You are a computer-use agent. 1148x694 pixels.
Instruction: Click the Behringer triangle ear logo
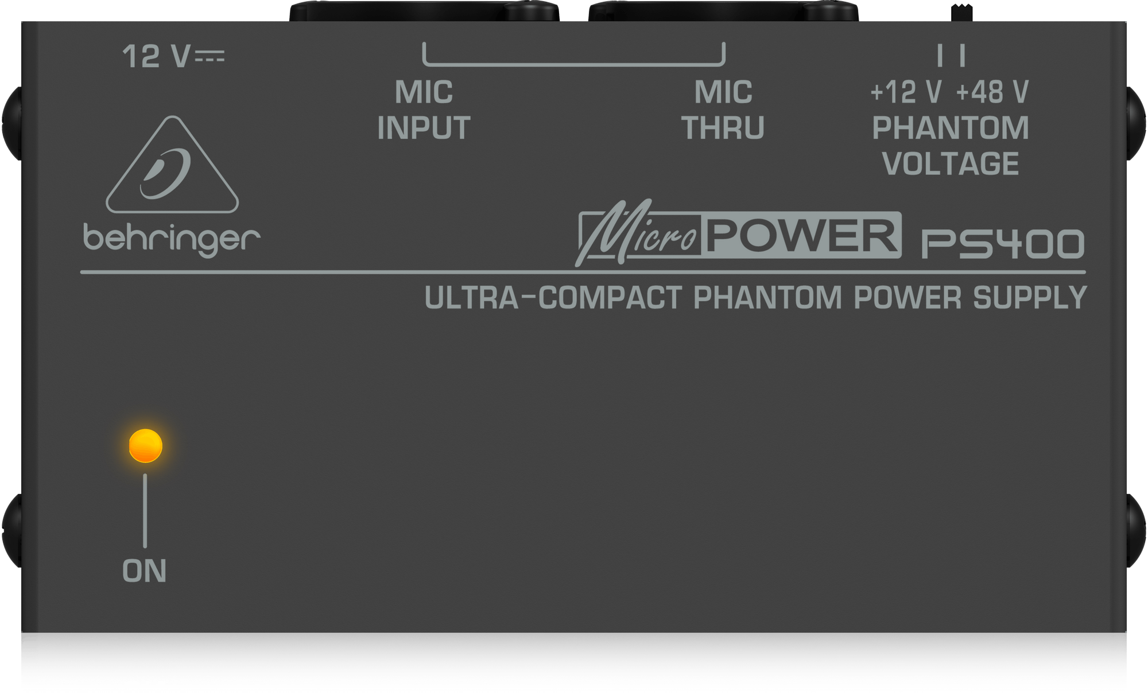[x=172, y=165]
